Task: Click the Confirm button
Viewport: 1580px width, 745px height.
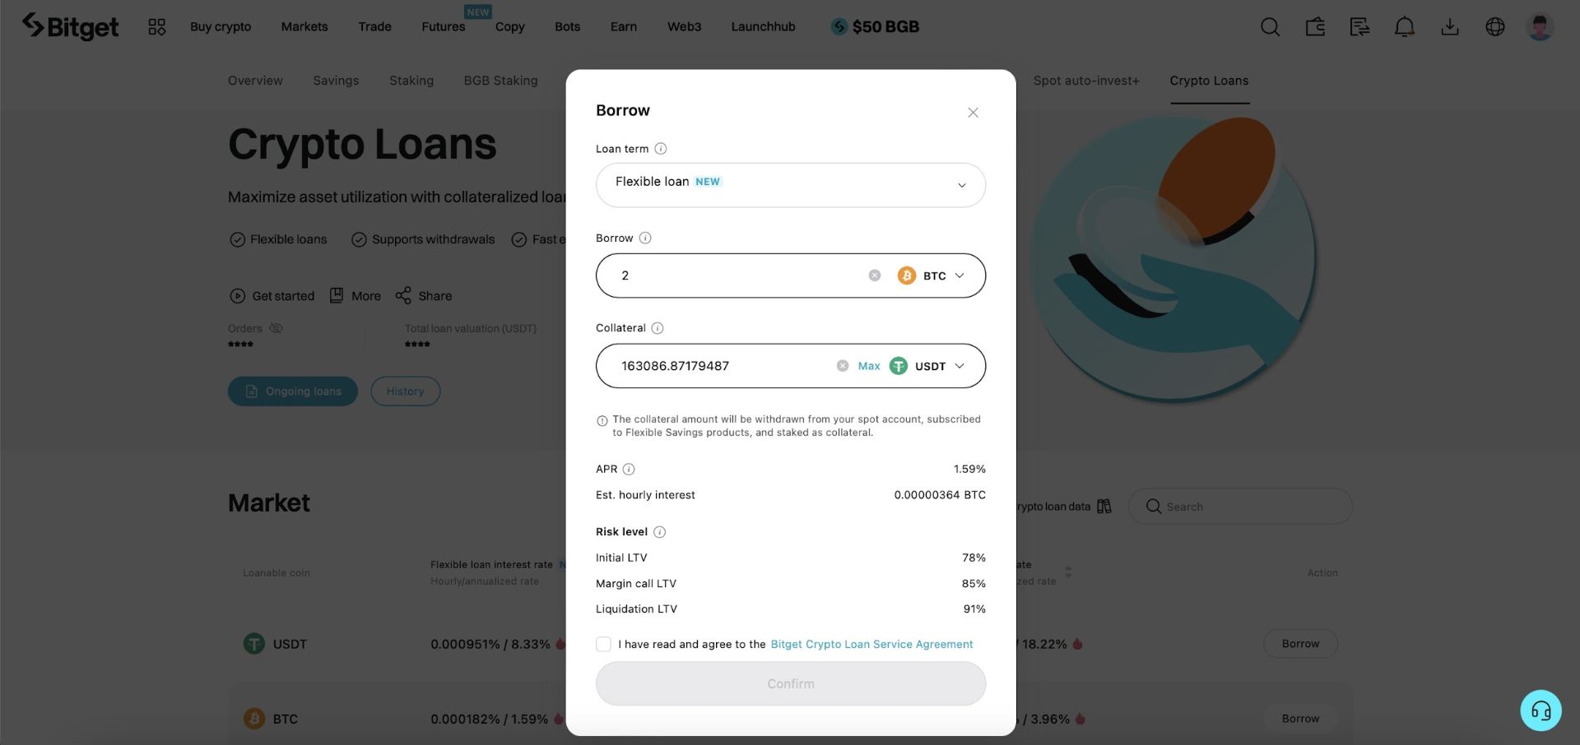Action: 791,684
